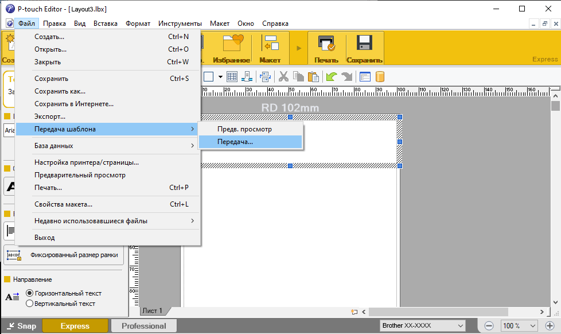Screen dimensions: 561x334
Task: Click the zoom out minus button
Action: (489, 326)
